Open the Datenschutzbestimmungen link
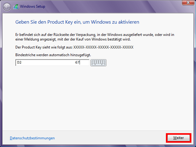196x147 pixels. [x=32, y=138]
